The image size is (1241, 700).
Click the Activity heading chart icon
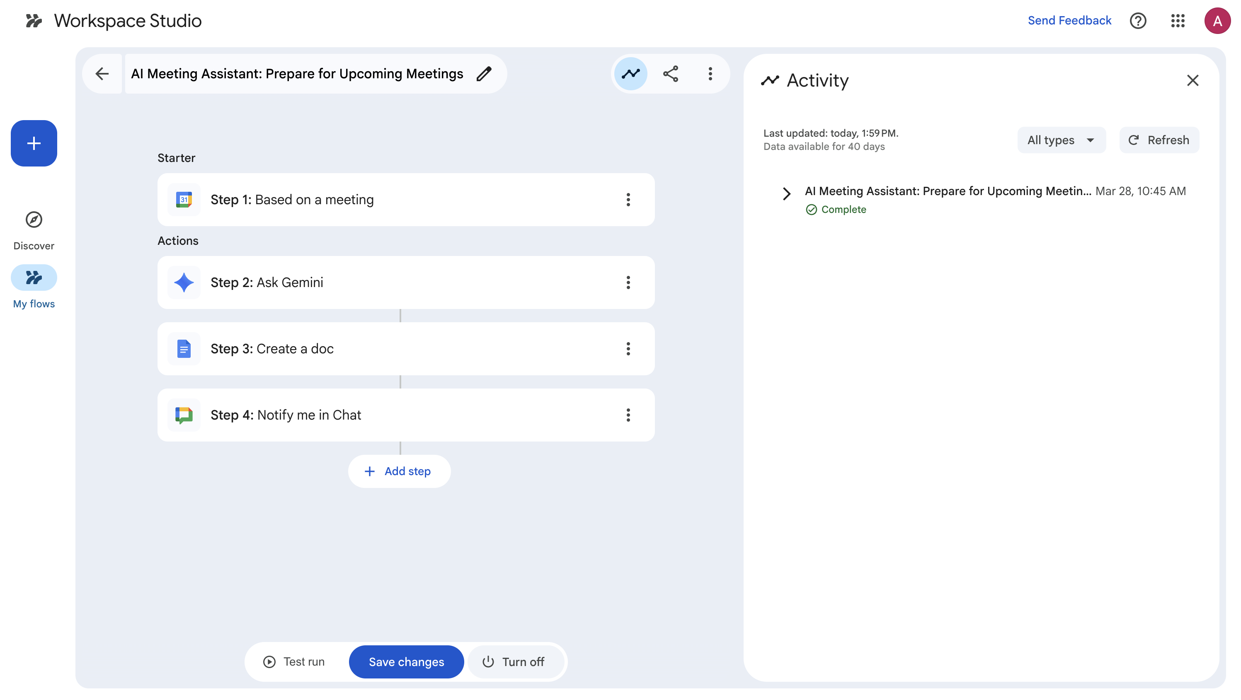pos(770,80)
